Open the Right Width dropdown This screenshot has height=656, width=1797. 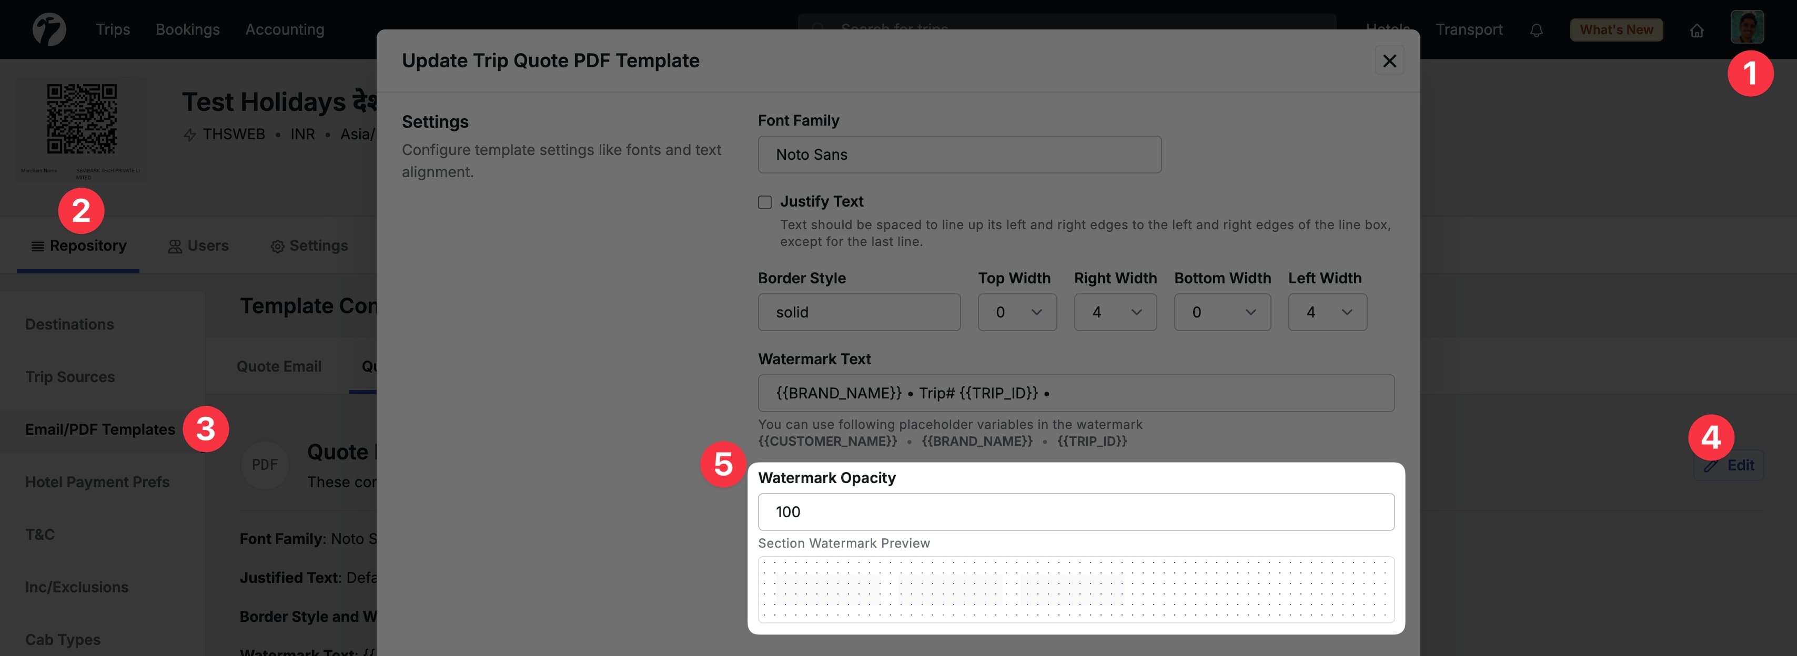1115,312
